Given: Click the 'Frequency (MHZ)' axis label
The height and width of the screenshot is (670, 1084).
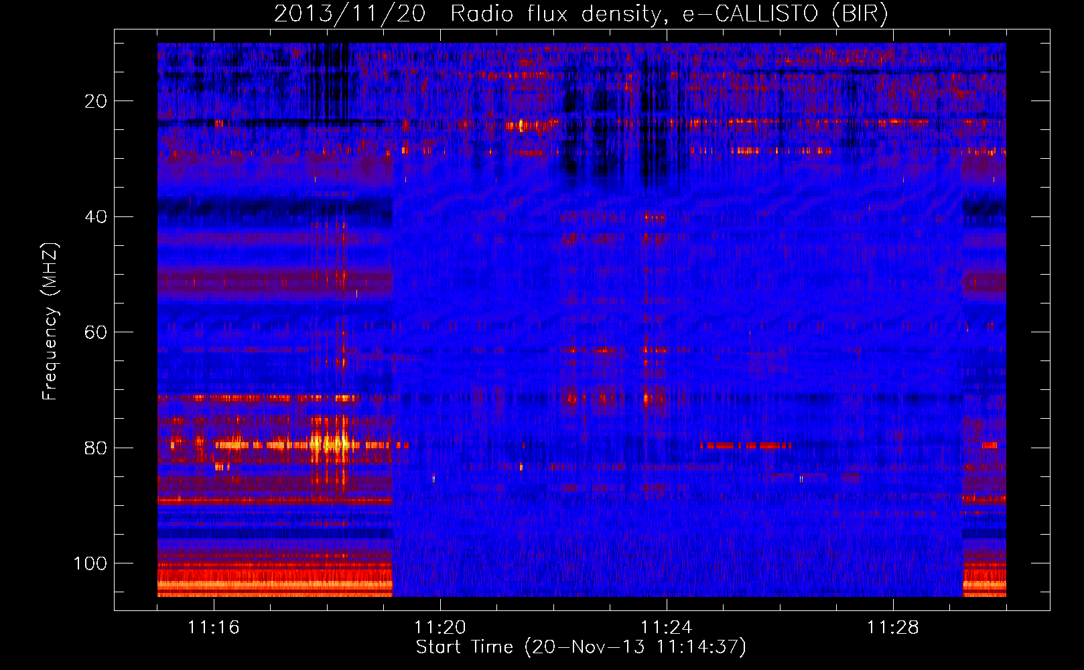Looking at the screenshot, I should point(50,322).
